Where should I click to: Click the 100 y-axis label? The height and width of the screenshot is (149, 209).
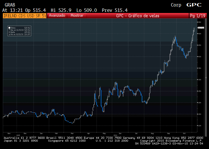[x=200, y=126]
